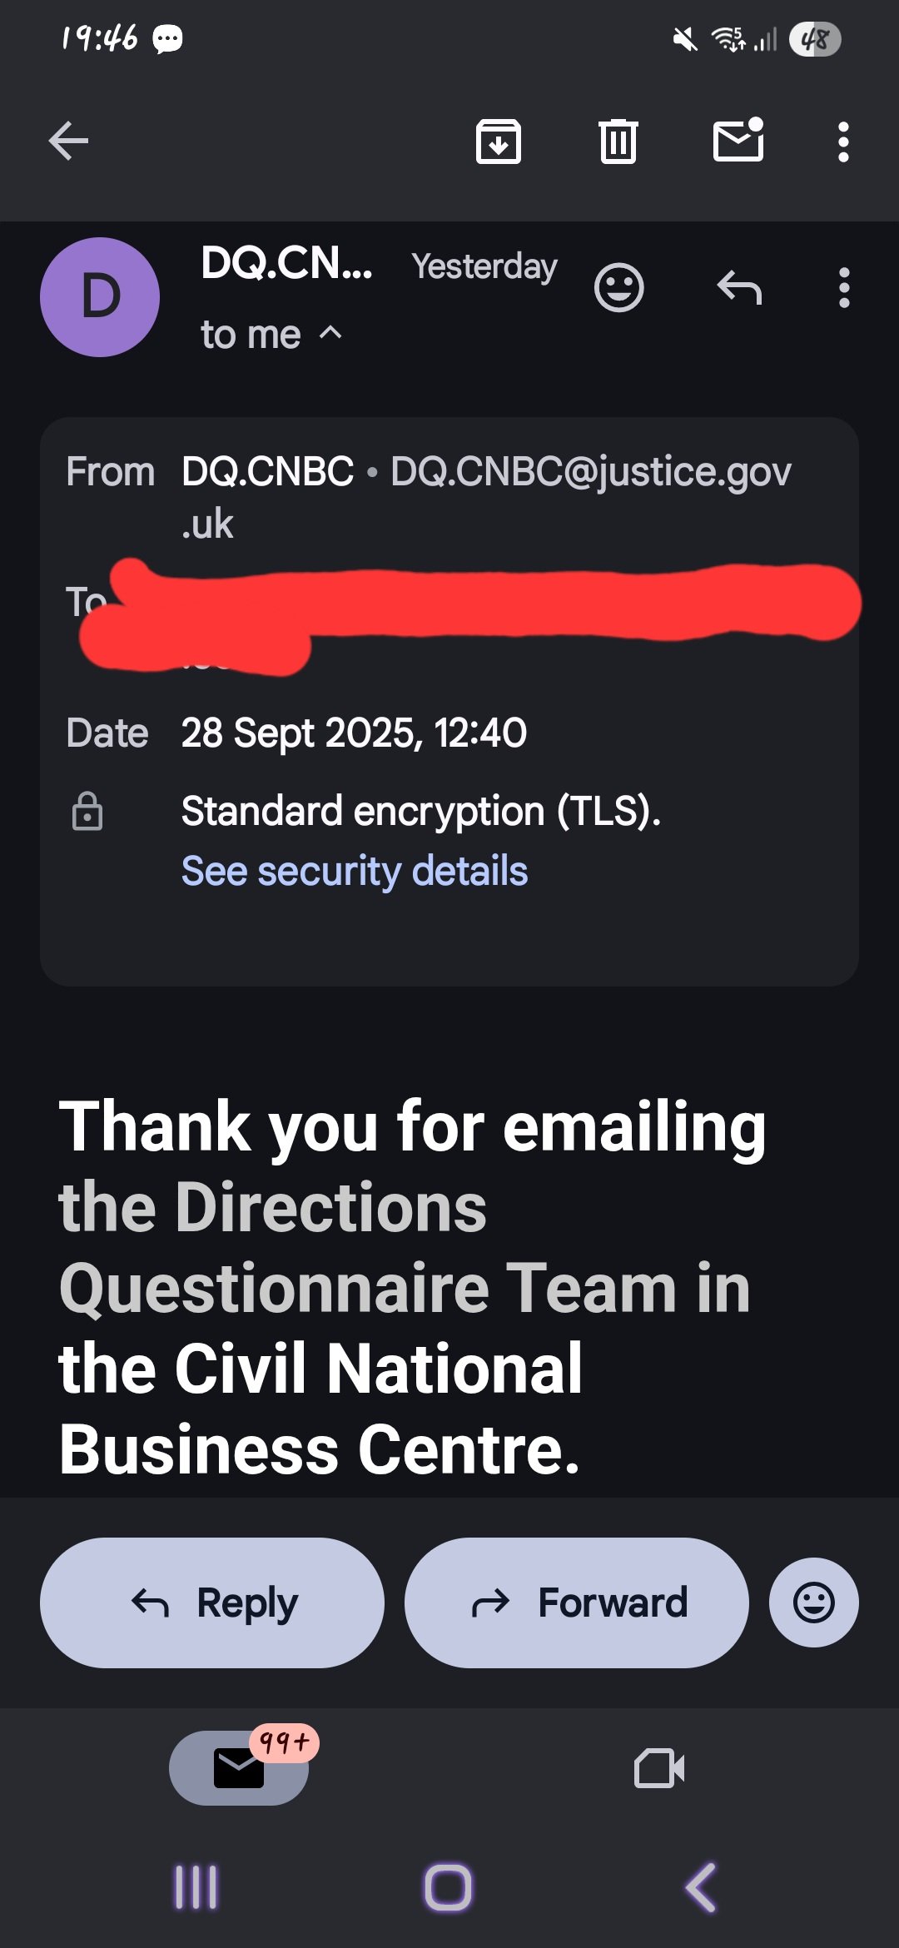Image resolution: width=899 pixels, height=1948 pixels.
Task: Tap the purple D sender avatar
Action: click(x=100, y=297)
